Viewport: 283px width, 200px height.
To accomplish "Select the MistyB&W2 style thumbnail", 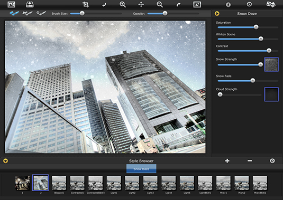I will click(260, 183).
